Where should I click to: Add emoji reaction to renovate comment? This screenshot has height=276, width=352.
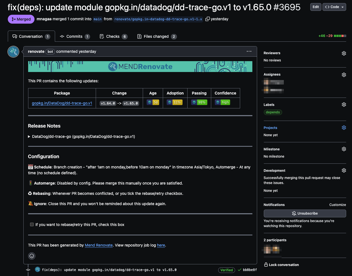pos(32,256)
